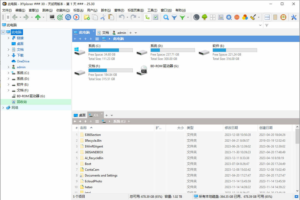Screen dimensions: 300x200
Task: Expand the 系统 (C:) tree node
Action: click(x=8, y=73)
